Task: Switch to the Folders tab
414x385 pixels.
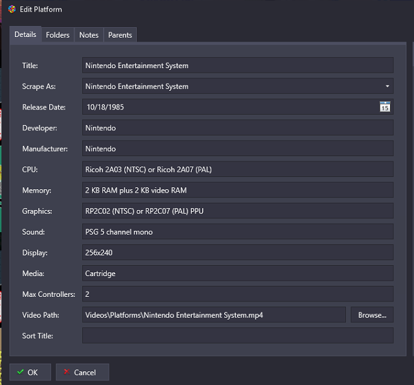Action: [x=58, y=35]
